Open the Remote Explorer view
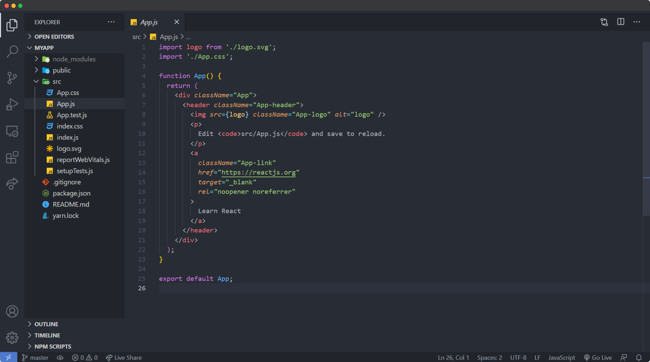This screenshot has height=362, width=650. click(x=12, y=131)
